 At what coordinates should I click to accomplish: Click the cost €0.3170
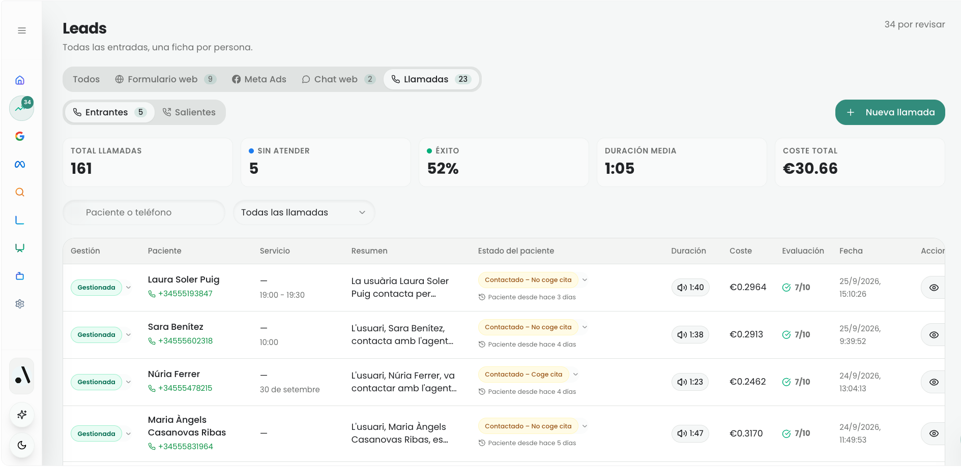746,433
